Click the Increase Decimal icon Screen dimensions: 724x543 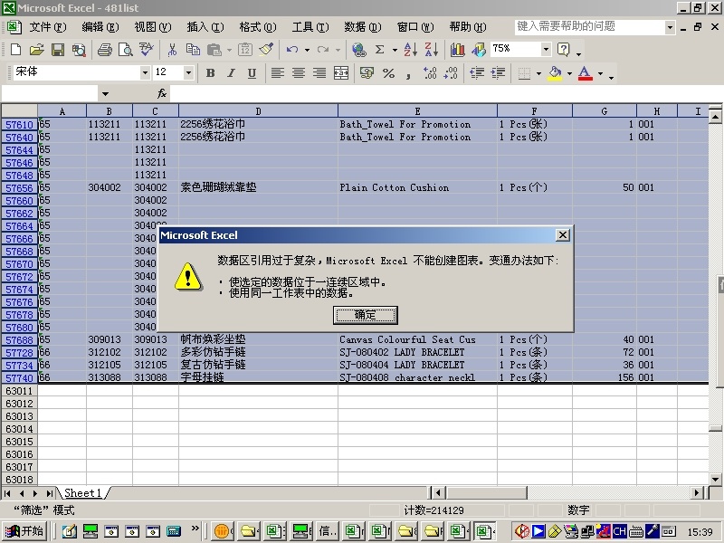click(x=430, y=73)
